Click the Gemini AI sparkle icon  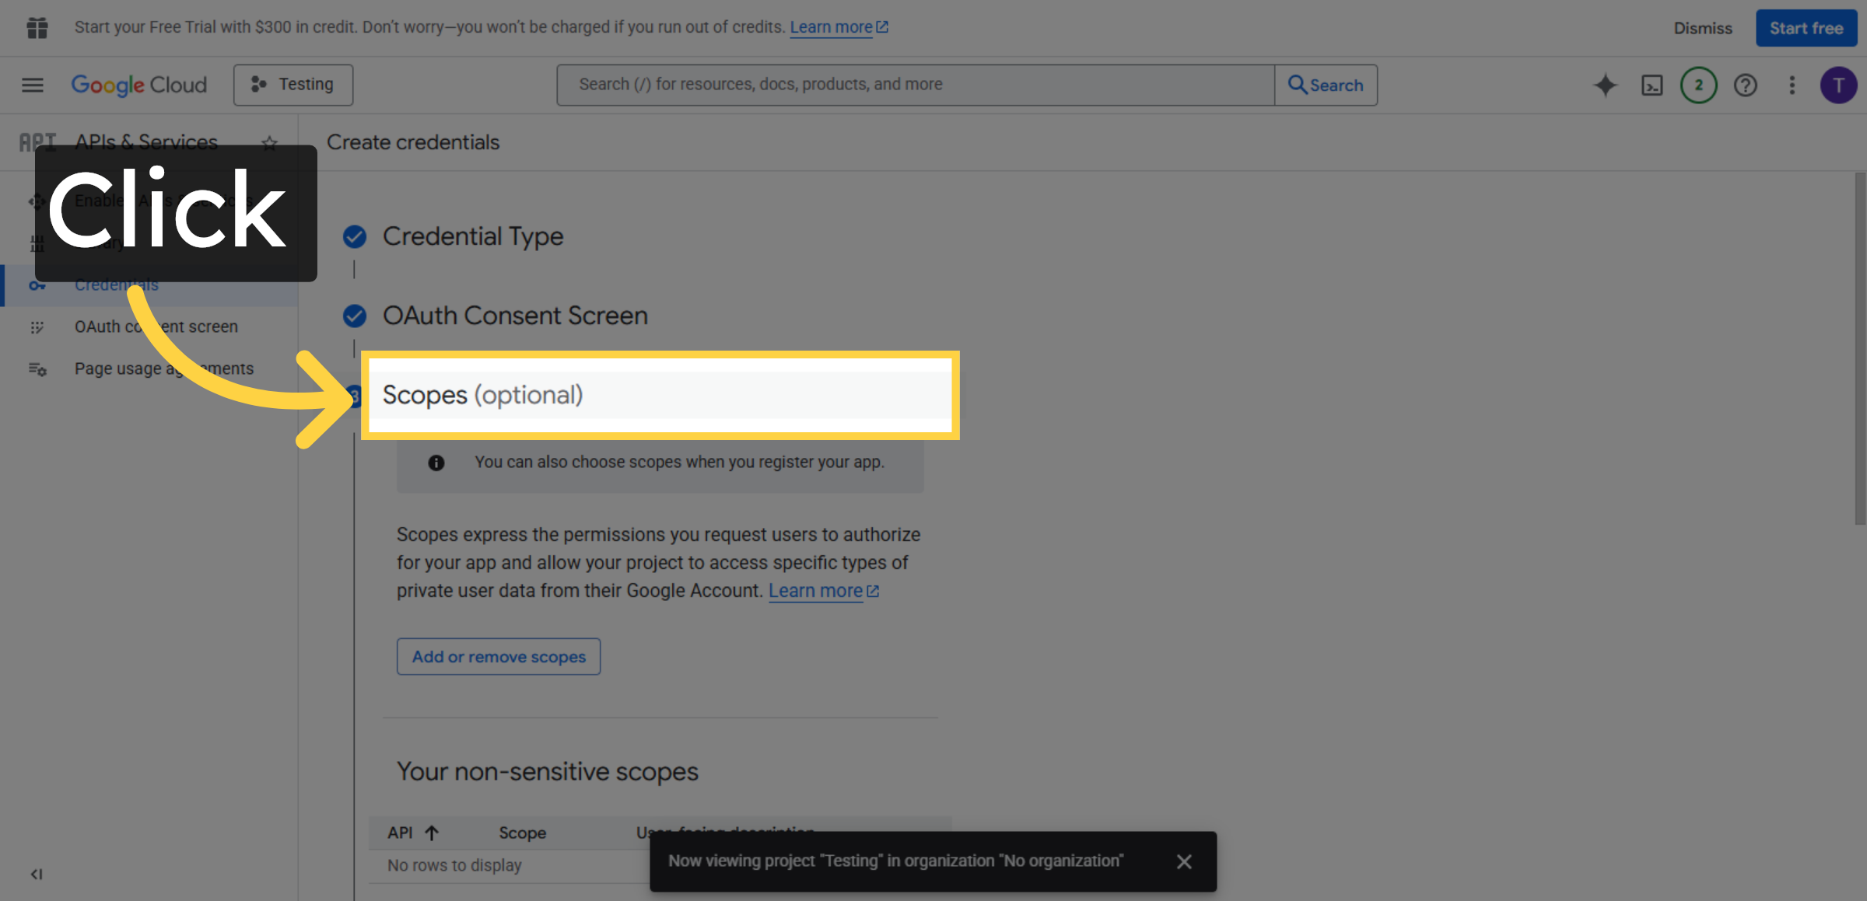pos(1605,85)
